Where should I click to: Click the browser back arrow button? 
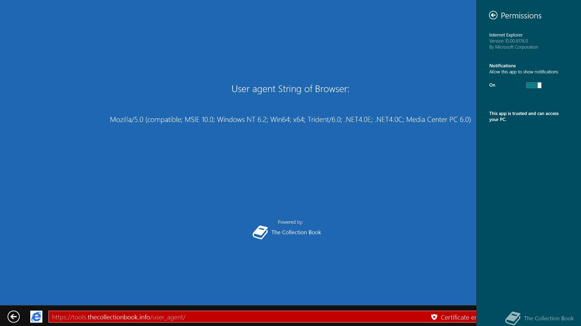(14, 317)
